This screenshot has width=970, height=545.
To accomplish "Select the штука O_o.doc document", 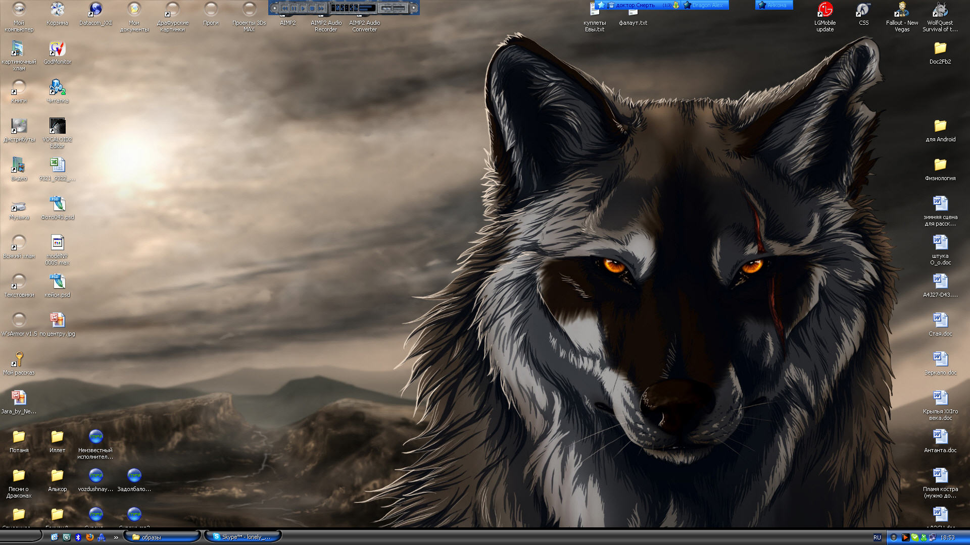I will click(940, 250).
